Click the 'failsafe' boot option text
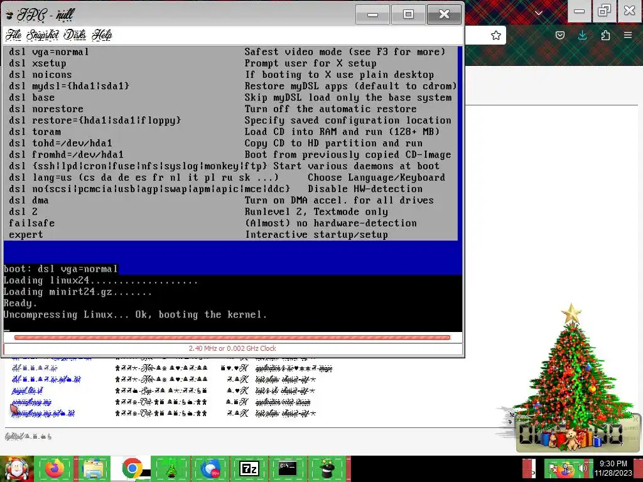 pyautogui.click(x=31, y=223)
